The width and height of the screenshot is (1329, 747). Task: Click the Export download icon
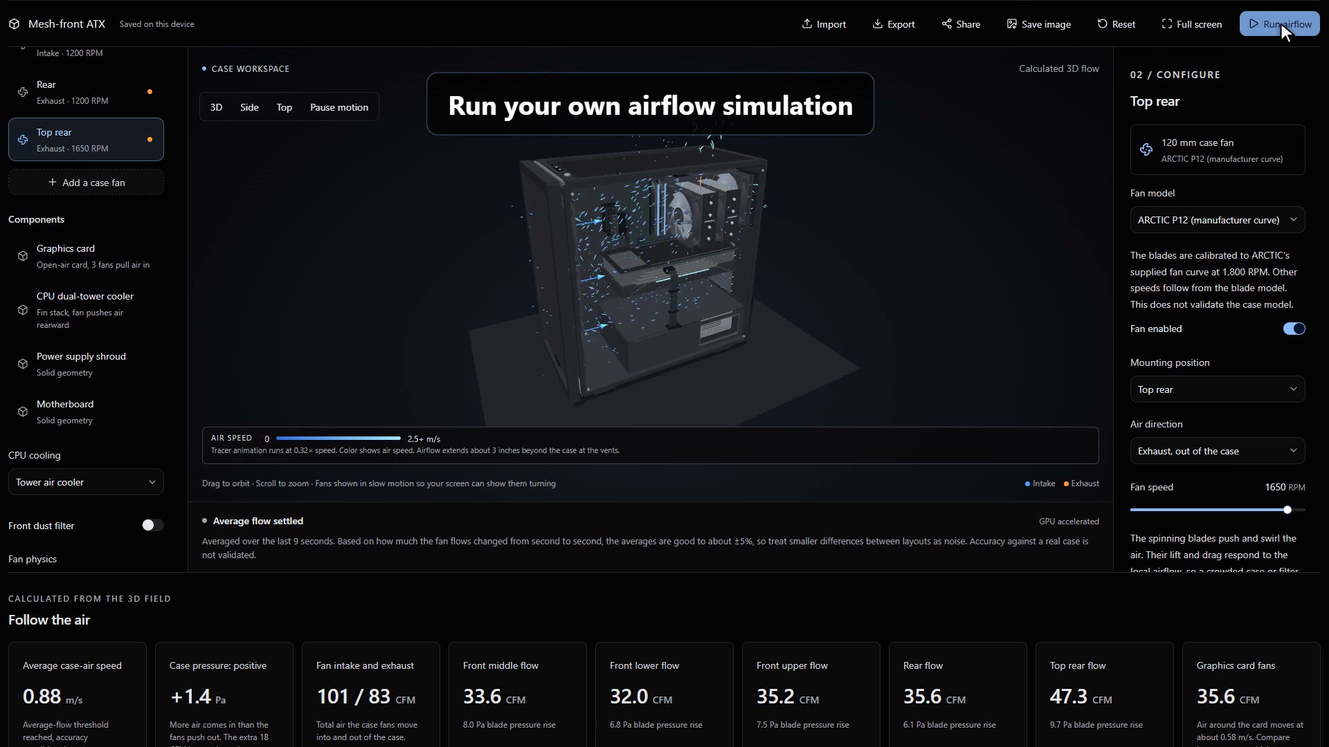(x=878, y=24)
